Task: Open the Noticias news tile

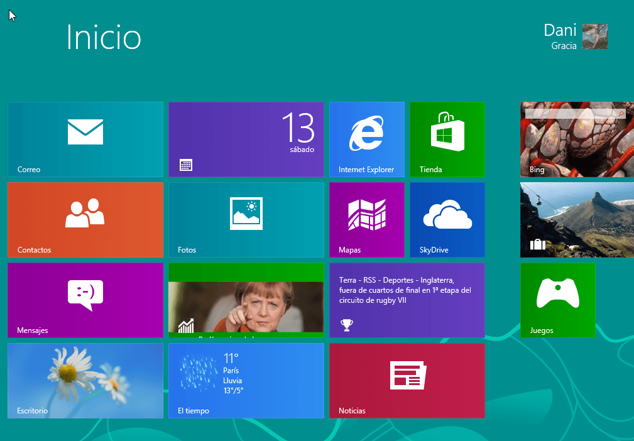Action: 407,381
